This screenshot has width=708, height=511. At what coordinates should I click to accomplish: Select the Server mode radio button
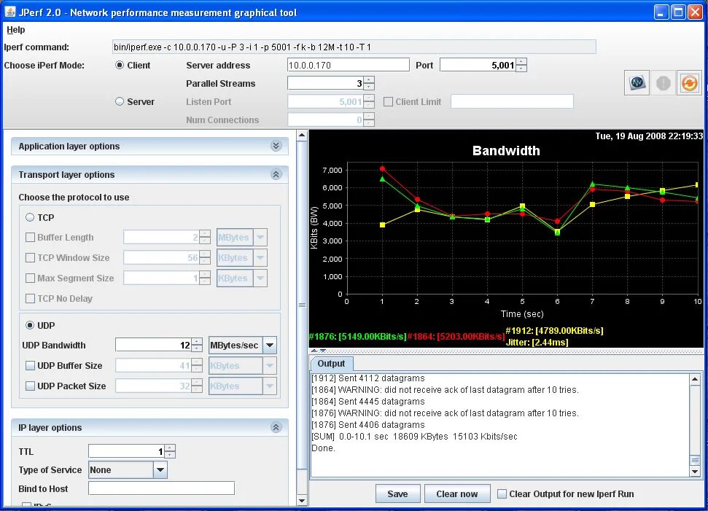[x=119, y=101]
